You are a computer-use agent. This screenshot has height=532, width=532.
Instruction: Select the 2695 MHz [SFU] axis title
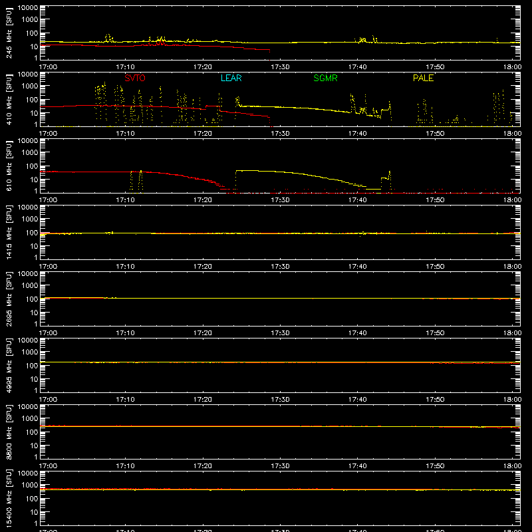pos(9,299)
